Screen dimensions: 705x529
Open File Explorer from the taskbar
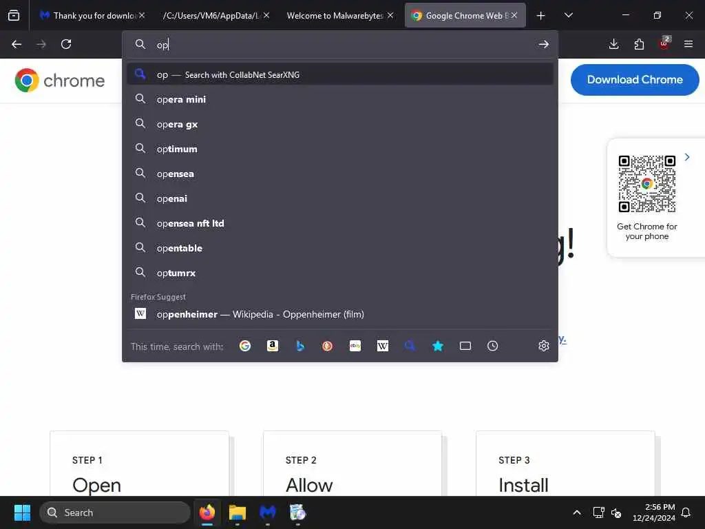click(238, 512)
